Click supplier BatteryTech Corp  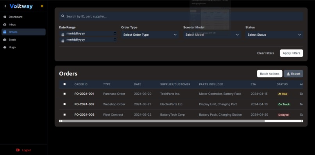[x=172, y=115]
